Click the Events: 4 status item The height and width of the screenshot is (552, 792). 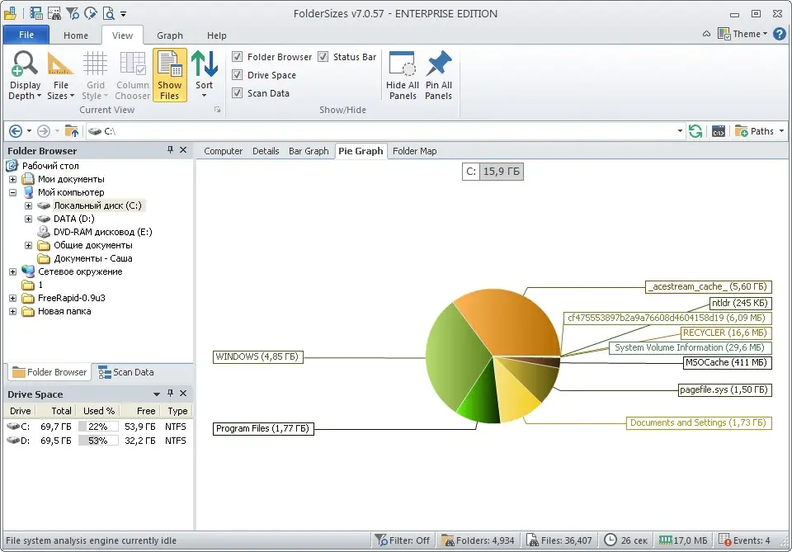(x=744, y=540)
